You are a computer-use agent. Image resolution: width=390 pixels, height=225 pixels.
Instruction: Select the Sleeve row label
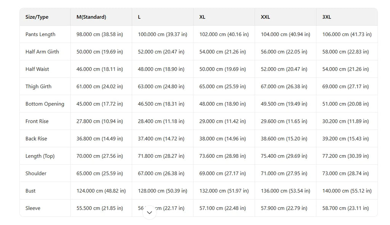click(33, 208)
